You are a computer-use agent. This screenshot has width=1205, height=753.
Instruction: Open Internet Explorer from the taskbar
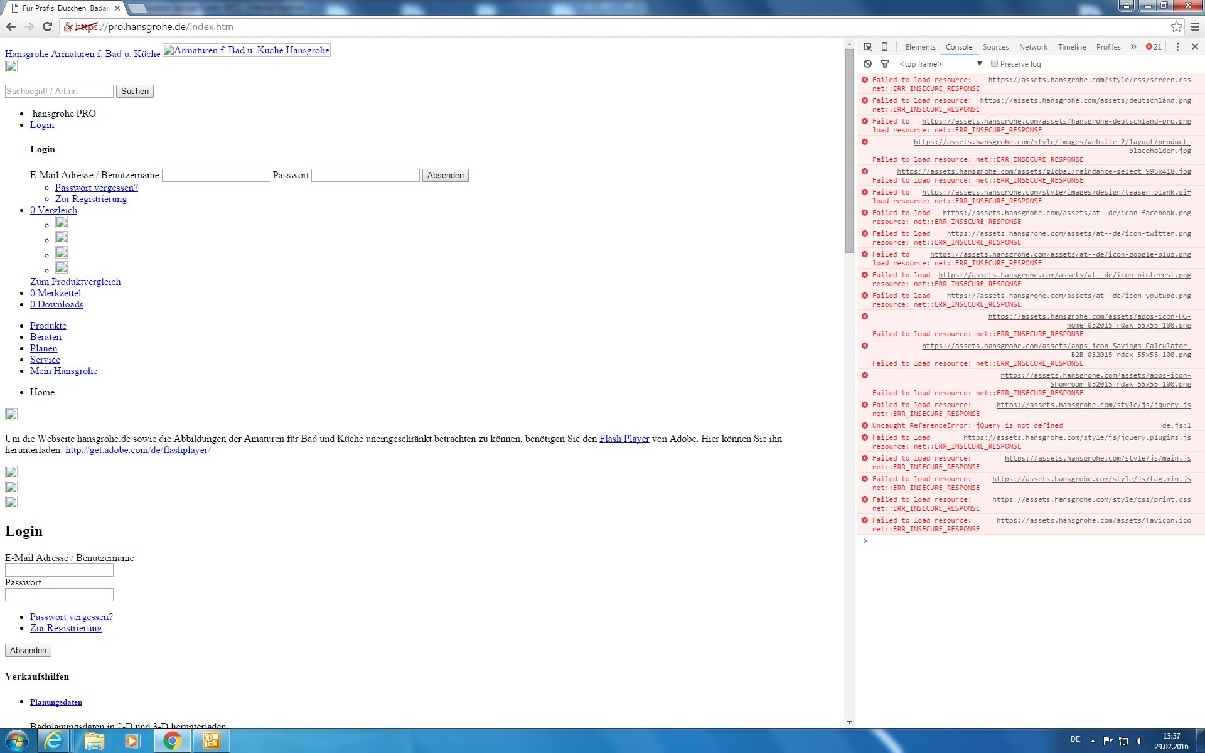click(54, 741)
